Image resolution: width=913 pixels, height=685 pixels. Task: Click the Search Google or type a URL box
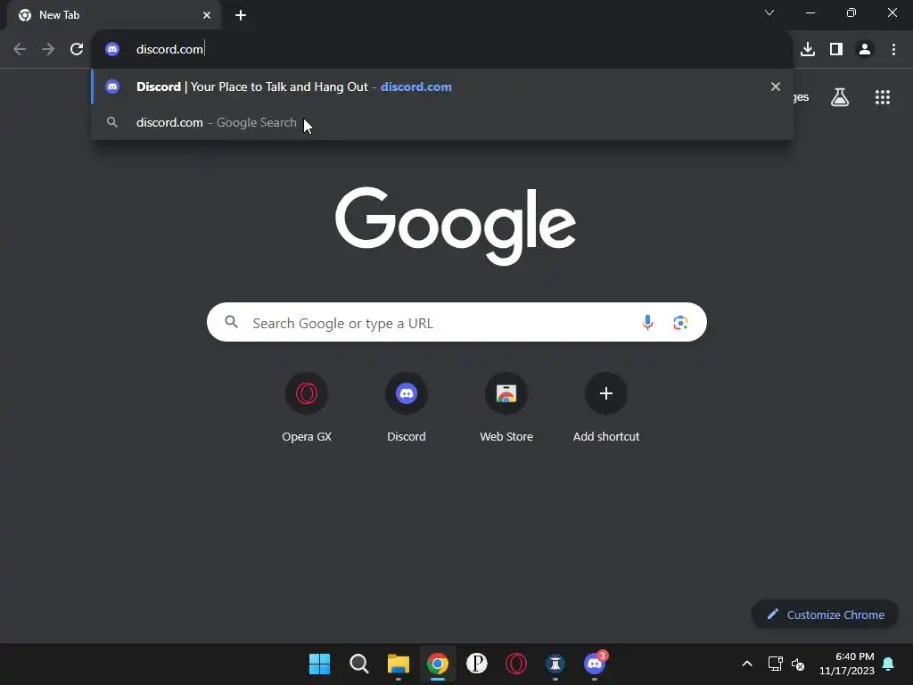coord(456,322)
